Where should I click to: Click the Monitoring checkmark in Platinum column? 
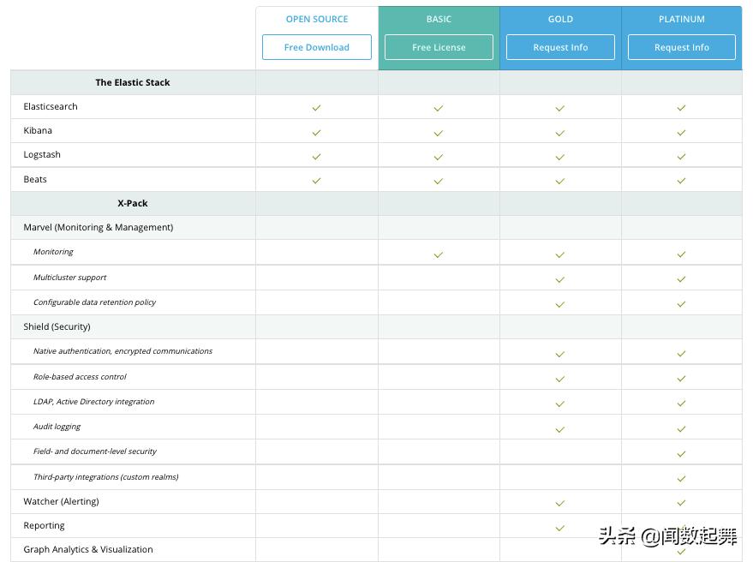click(681, 254)
